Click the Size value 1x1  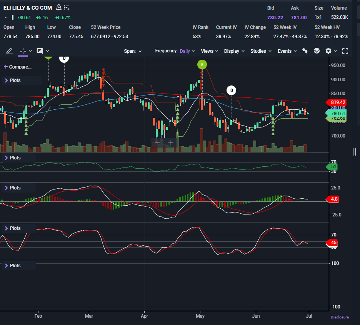click(318, 17)
